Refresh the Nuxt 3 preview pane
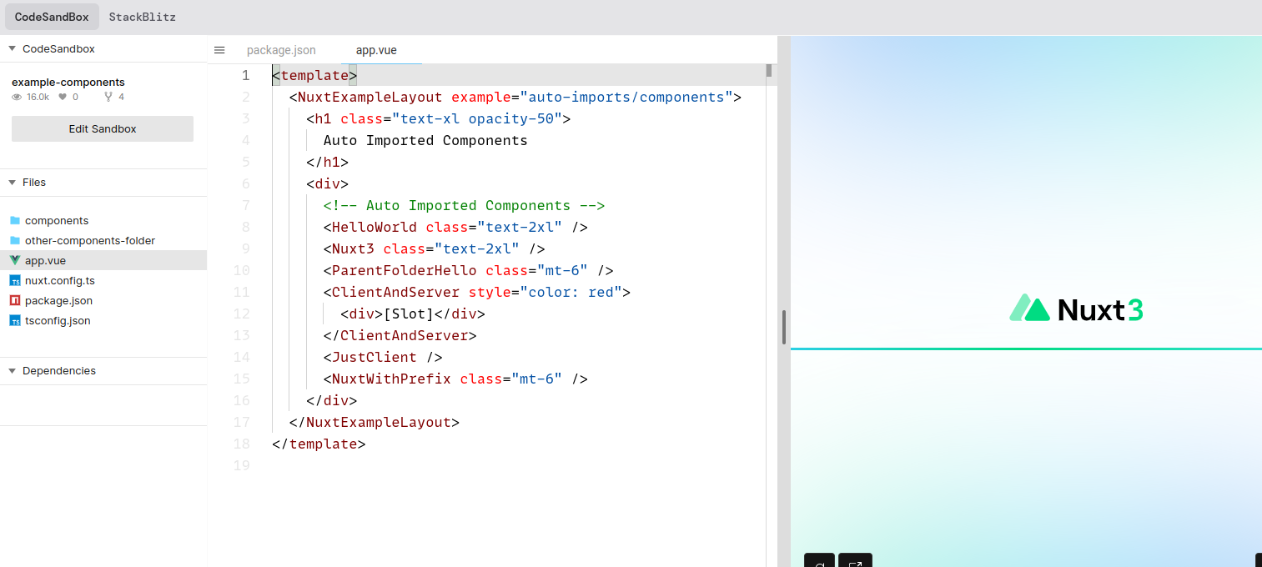This screenshot has width=1262, height=567. [819, 562]
